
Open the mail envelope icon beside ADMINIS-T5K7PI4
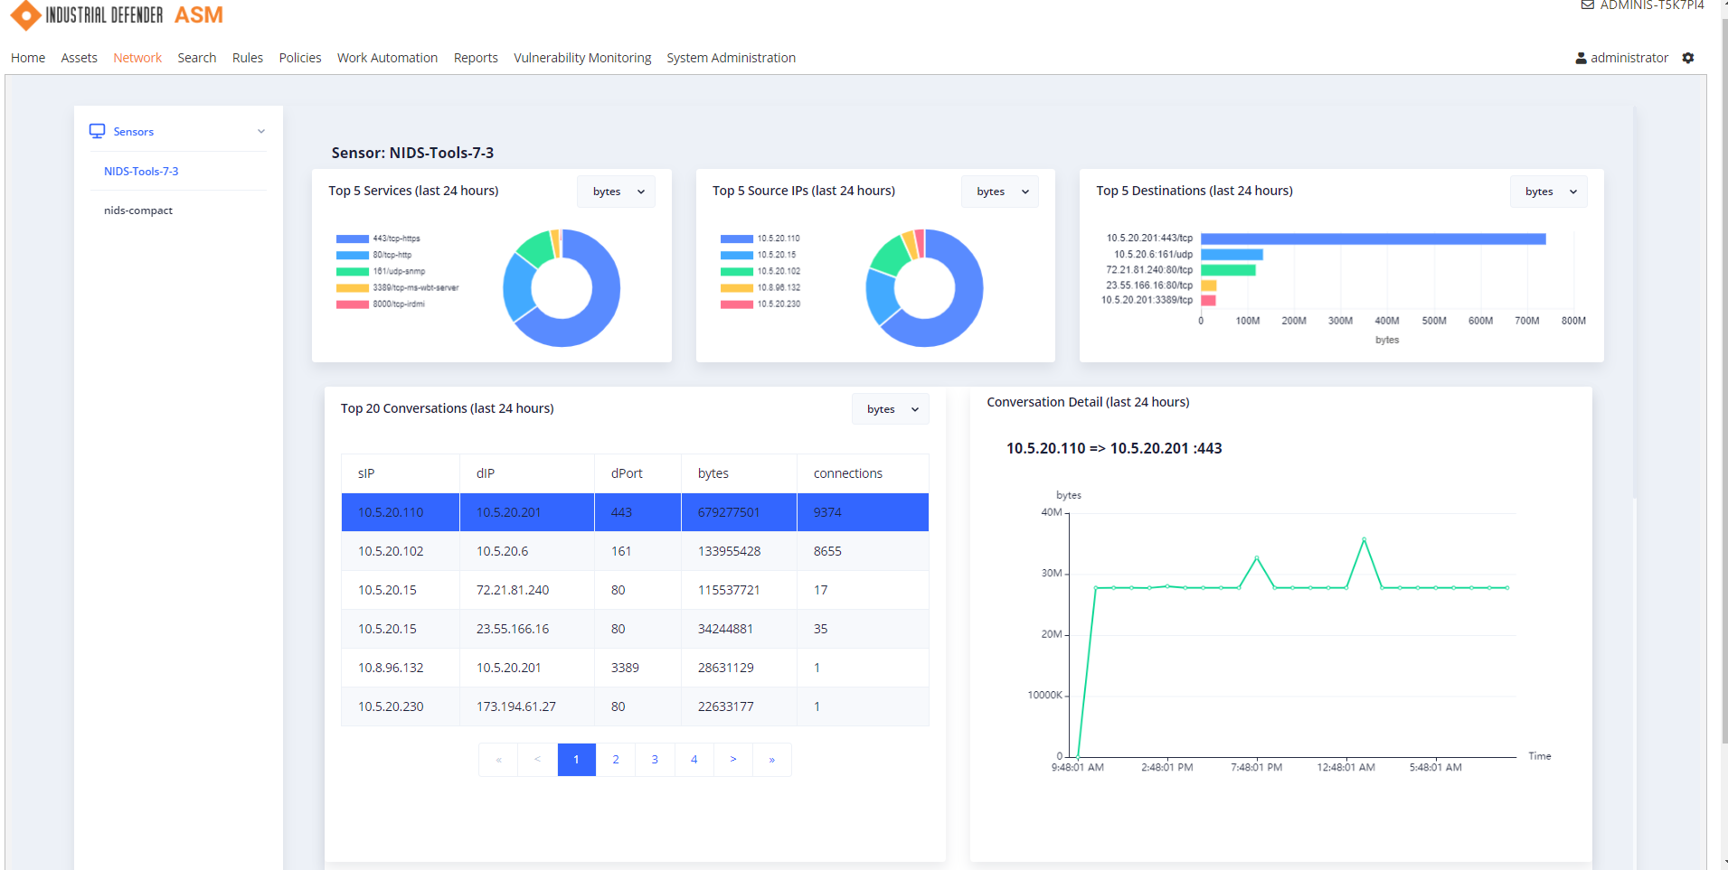tap(1588, 5)
